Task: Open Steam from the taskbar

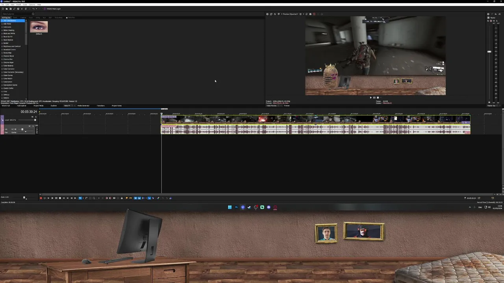Action: click(249, 207)
